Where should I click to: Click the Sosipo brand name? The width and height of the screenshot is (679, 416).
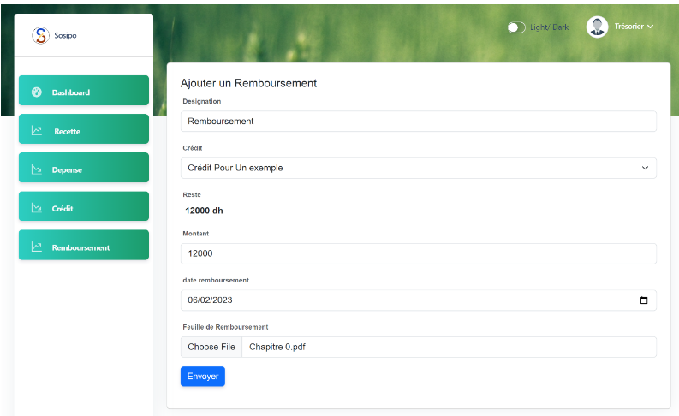[x=65, y=35]
